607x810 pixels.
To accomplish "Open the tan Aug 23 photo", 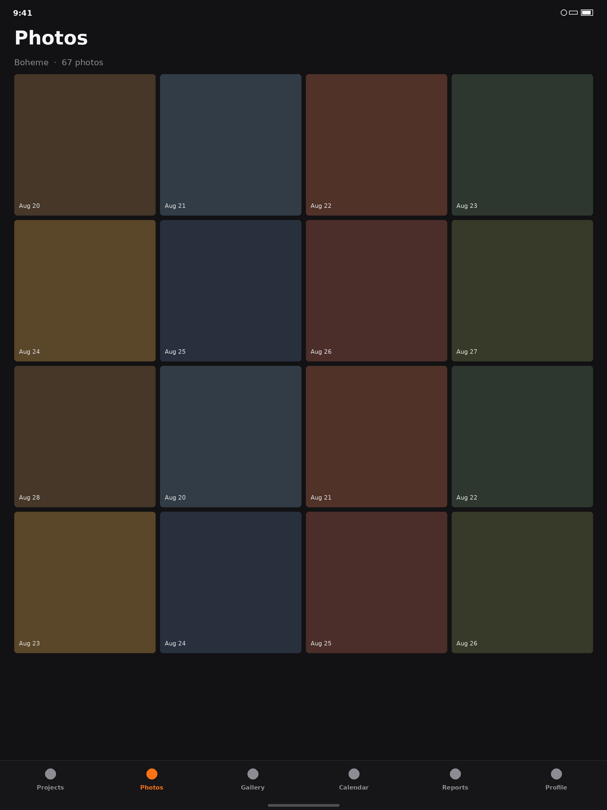I will click(85, 582).
